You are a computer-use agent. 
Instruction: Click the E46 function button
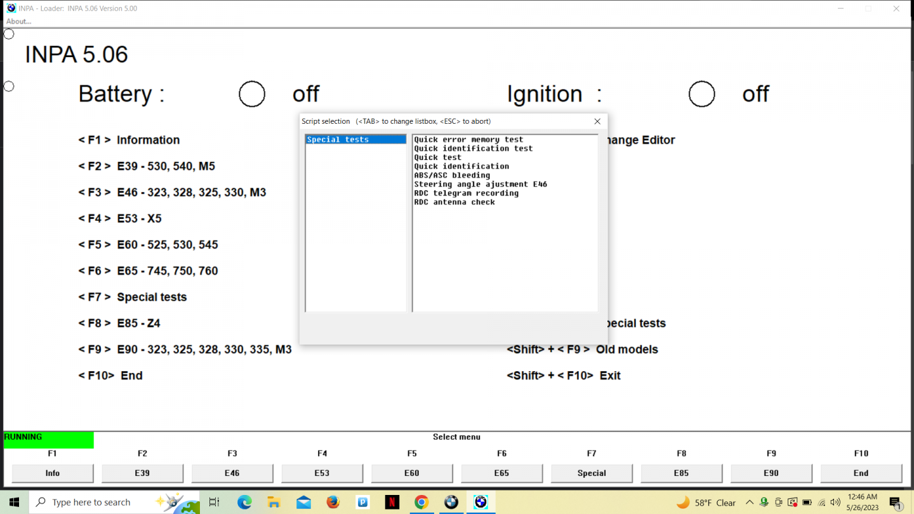click(x=232, y=473)
